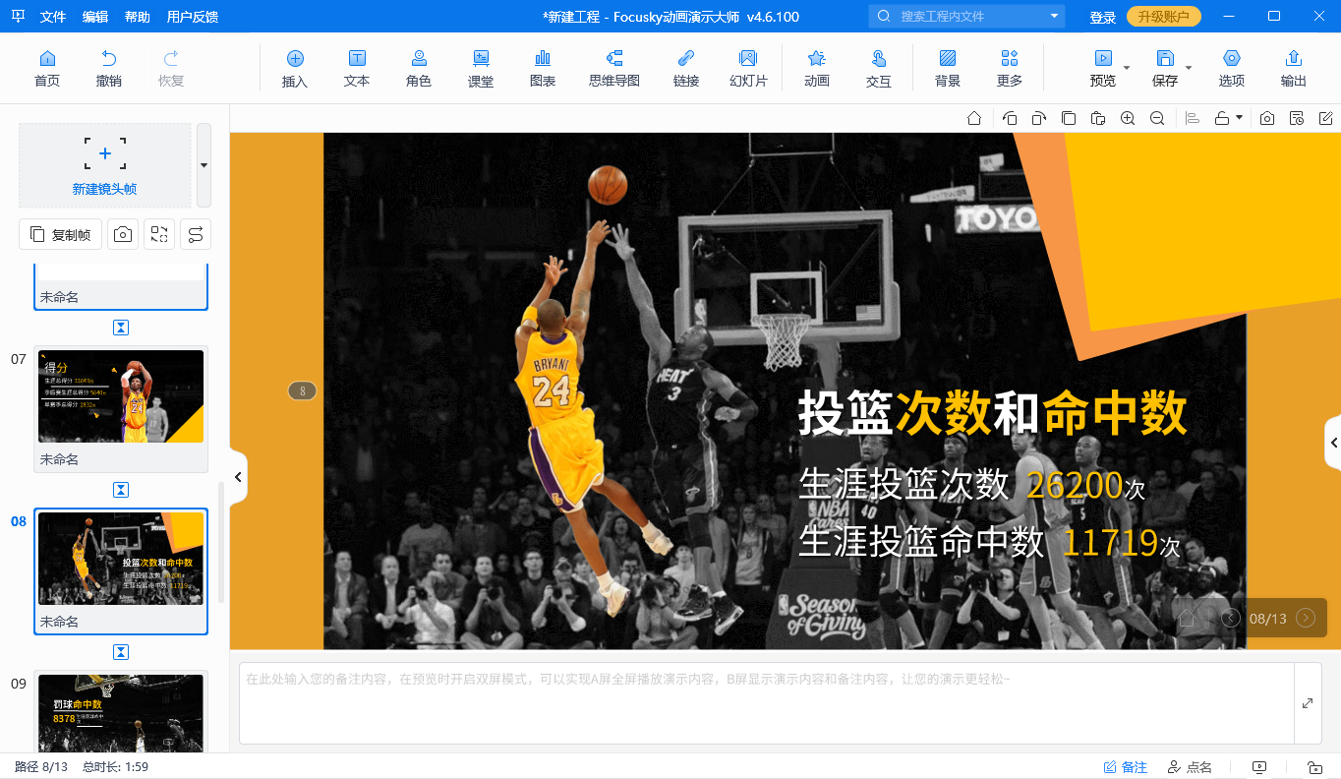Rotate canvas clockwise icon
The height and width of the screenshot is (779, 1341).
[x=1039, y=118]
